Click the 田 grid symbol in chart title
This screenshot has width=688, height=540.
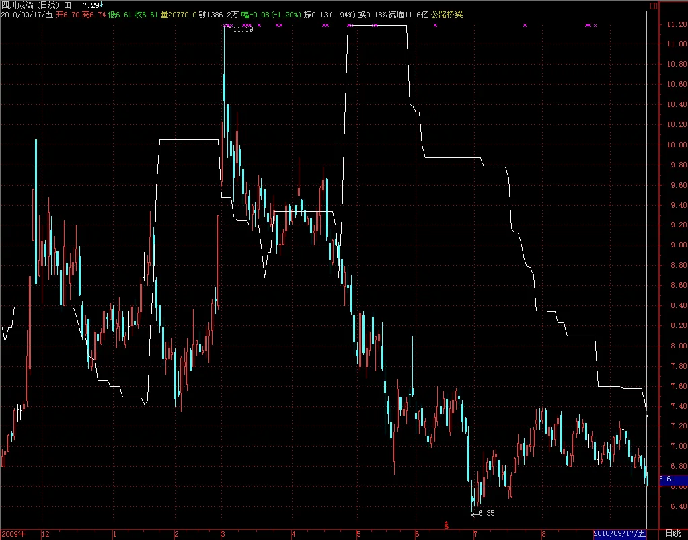pyautogui.click(x=67, y=5)
